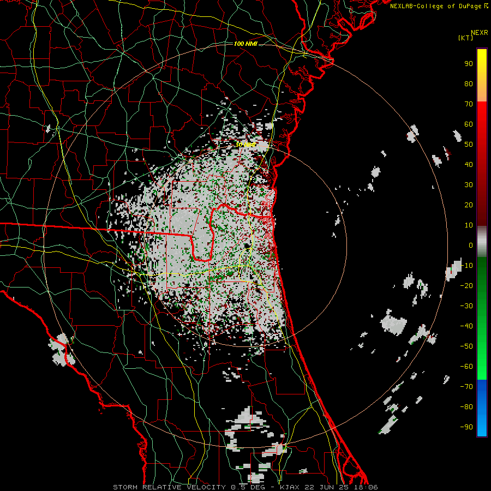Click the positive 80 scale label
This screenshot has height=491, width=491.
point(469,83)
